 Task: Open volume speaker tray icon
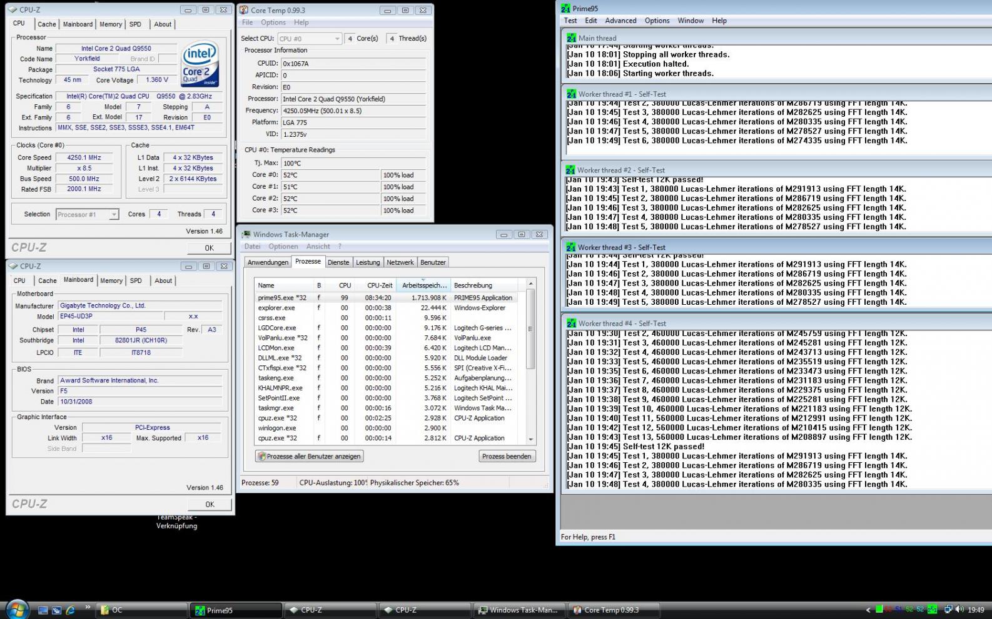(x=959, y=610)
